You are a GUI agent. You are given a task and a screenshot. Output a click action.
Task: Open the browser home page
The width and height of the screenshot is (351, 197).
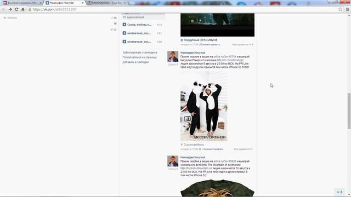pos(23,9)
